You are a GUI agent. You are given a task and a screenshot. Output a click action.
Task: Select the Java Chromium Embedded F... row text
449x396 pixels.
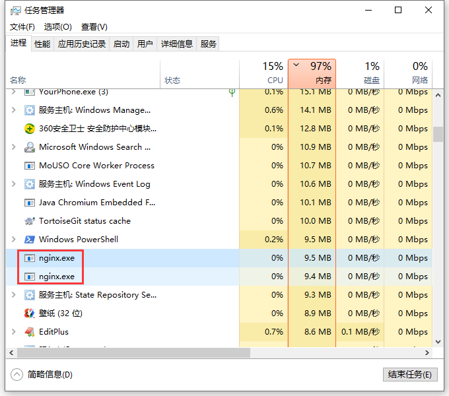point(97,203)
